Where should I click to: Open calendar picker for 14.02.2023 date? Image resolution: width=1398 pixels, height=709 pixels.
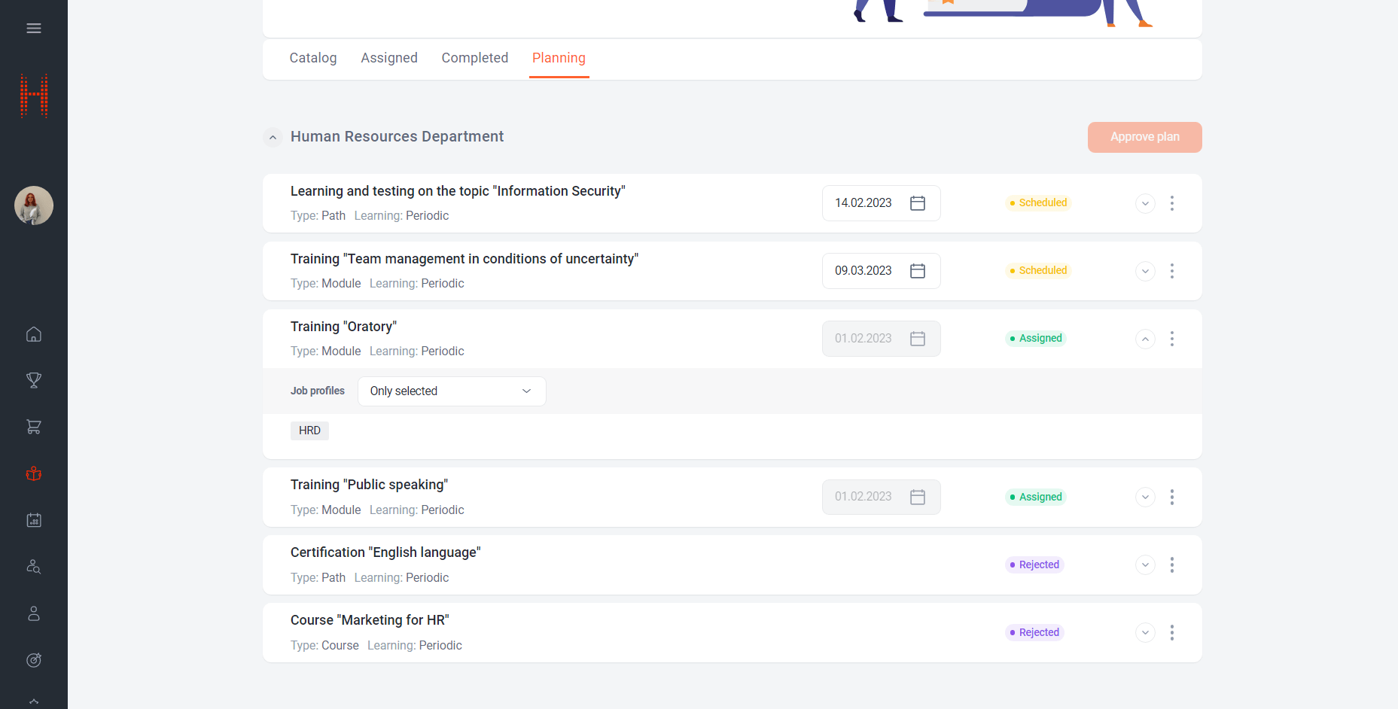[x=917, y=203]
